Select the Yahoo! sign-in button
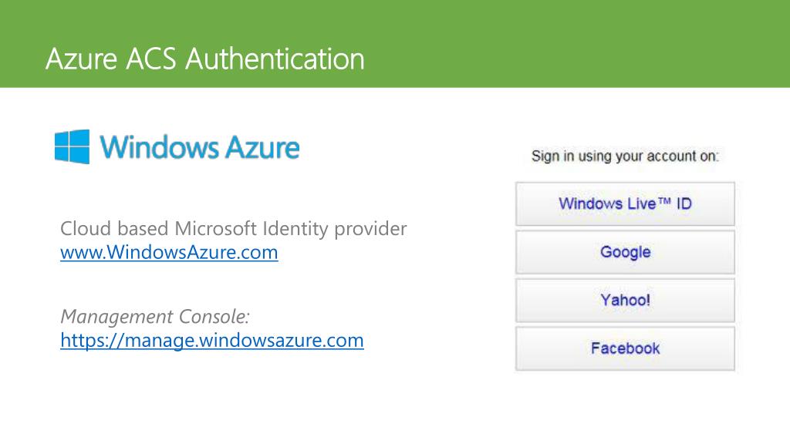 pyautogui.click(x=625, y=300)
